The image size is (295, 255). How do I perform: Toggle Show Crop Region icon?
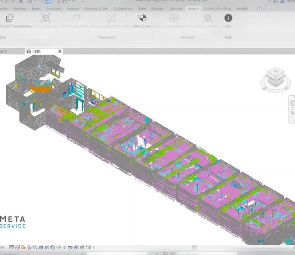[47, 247]
